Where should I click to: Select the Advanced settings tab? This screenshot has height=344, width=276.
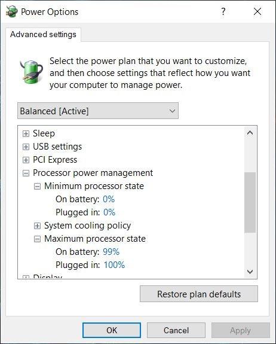[x=43, y=35]
